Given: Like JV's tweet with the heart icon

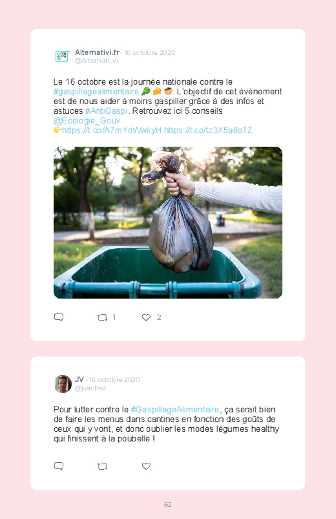Looking at the screenshot, I should [x=146, y=466].
